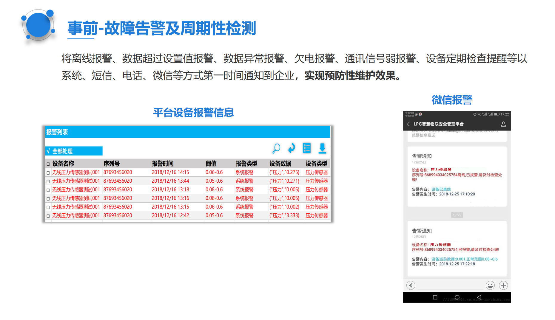The height and width of the screenshot is (320, 555).
Task: Open the list view icon in toolbar
Action: tap(307, 148)
